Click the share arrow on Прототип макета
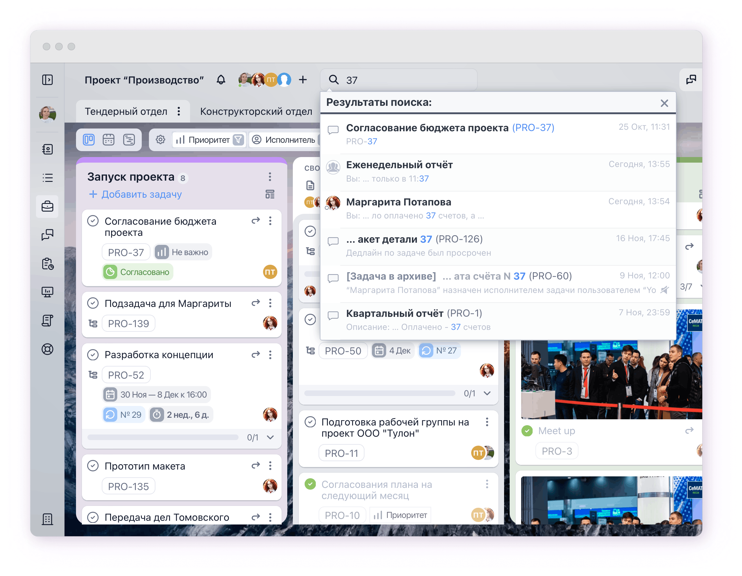742x576 pixels. [x=256, y=465]
